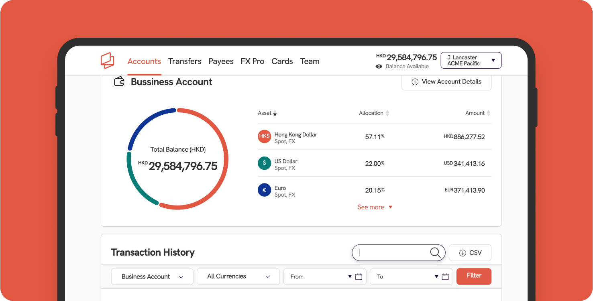Click the HKD 886,277.52 amount

(x=464, y=137)
